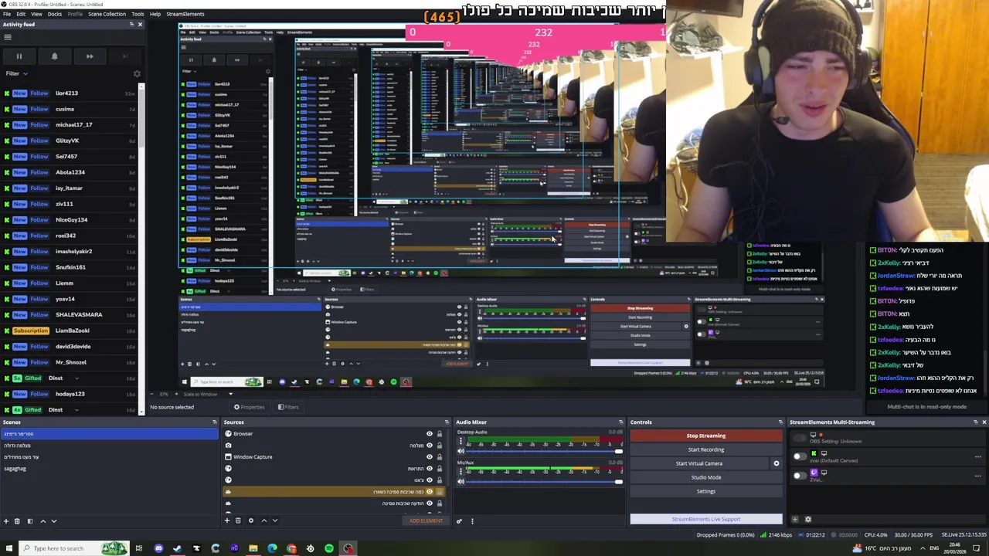Delete selected source with trash icon

pyautogui.click(x=238, y=520)
